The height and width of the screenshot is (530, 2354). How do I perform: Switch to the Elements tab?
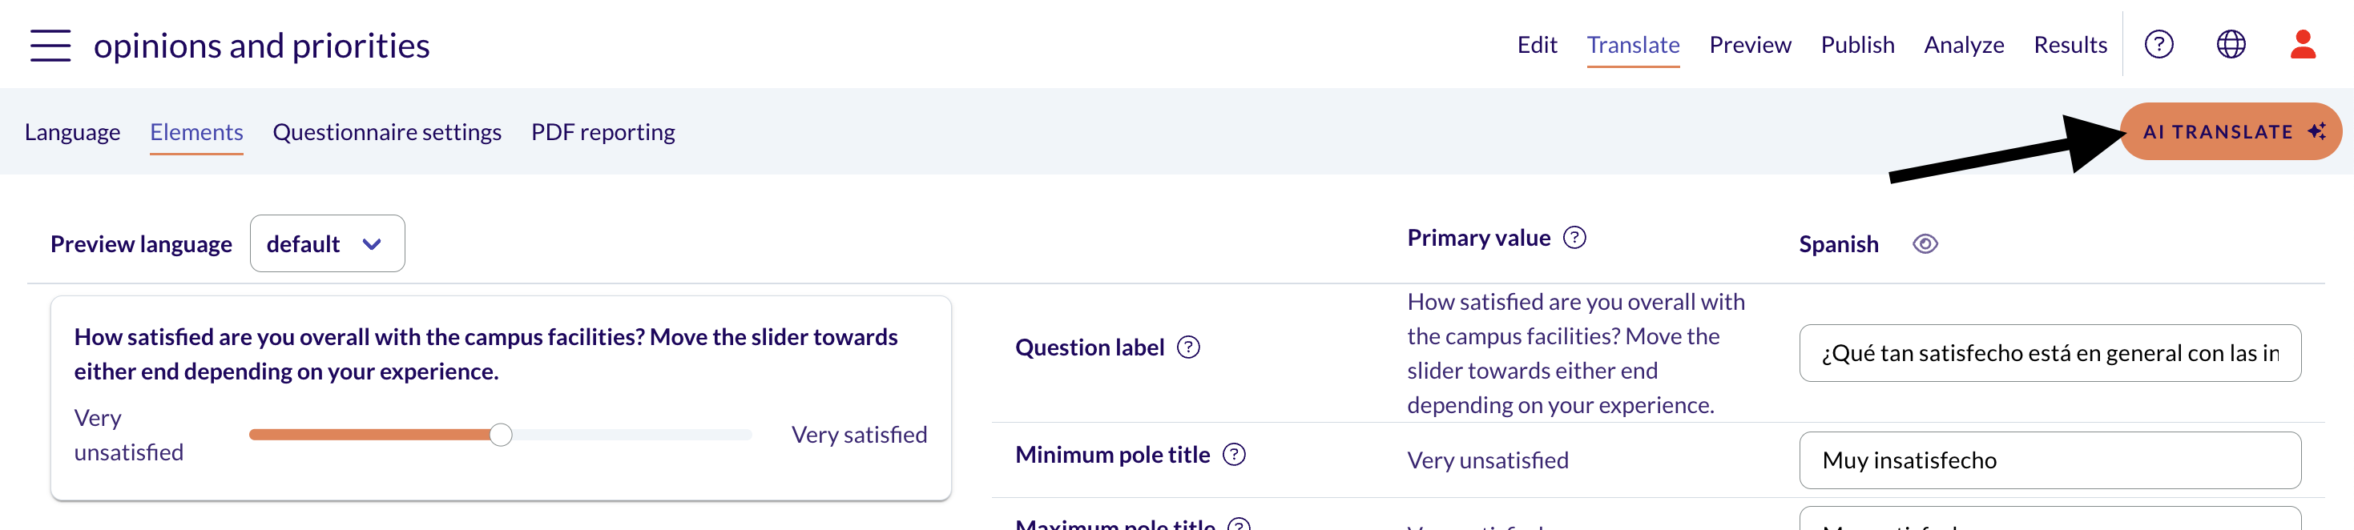click(x=196, y=131)
